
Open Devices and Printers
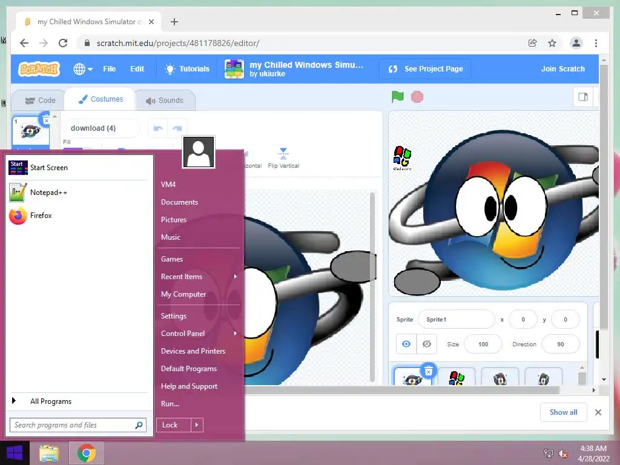pyautogui.click(x=193, y=351)
